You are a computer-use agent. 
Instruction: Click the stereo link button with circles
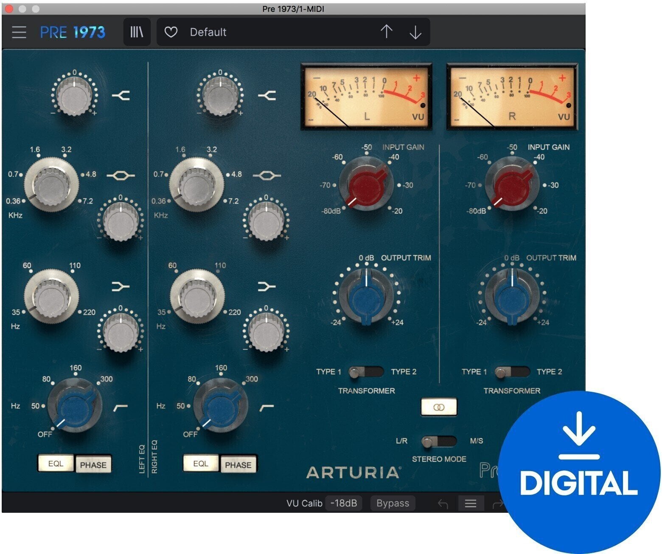click(x=439, y=407)
